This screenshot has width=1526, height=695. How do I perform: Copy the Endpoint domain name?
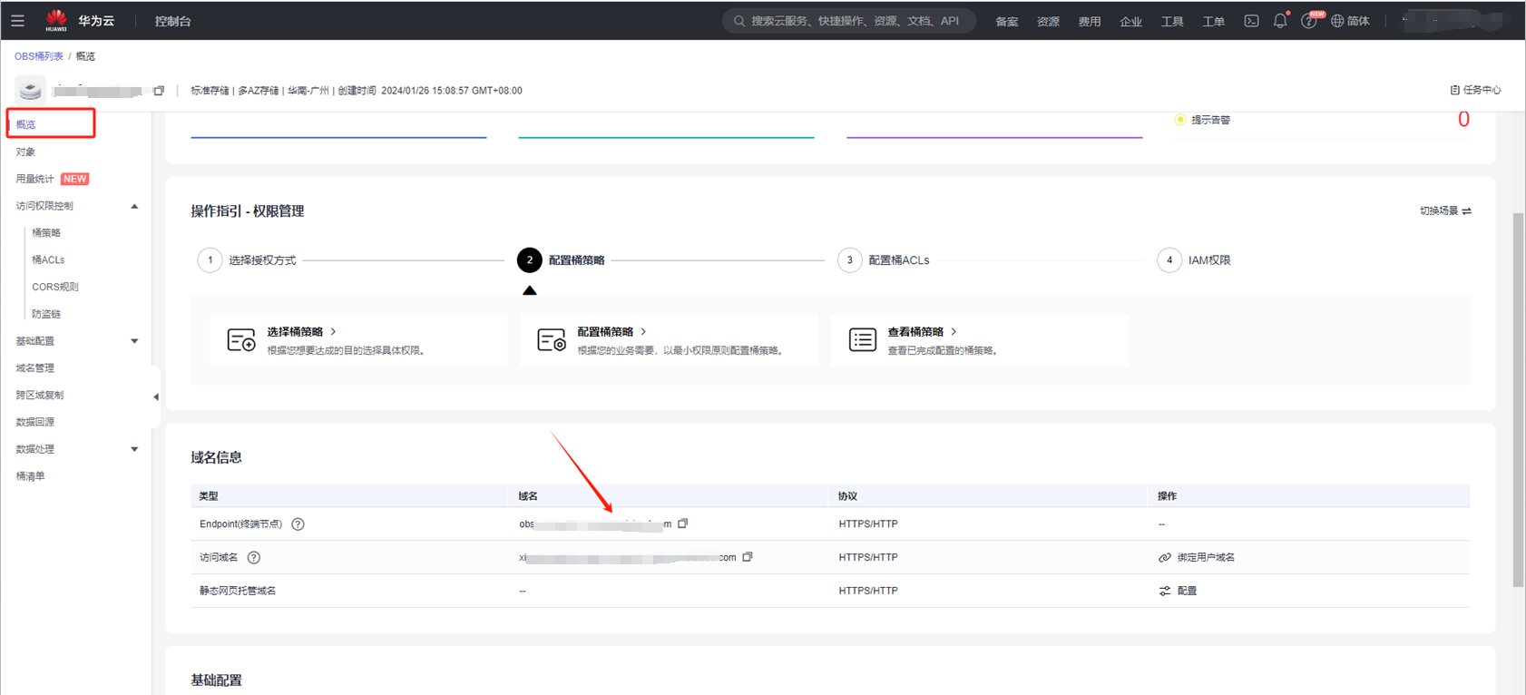683,524
